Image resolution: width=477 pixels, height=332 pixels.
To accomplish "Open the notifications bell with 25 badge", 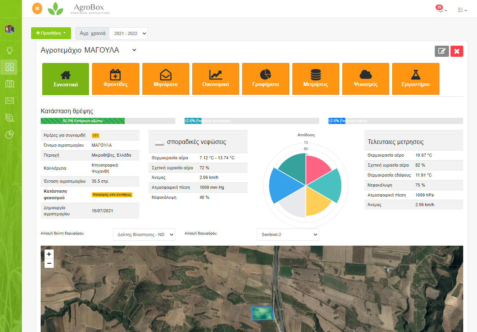I will pos(441,10).
